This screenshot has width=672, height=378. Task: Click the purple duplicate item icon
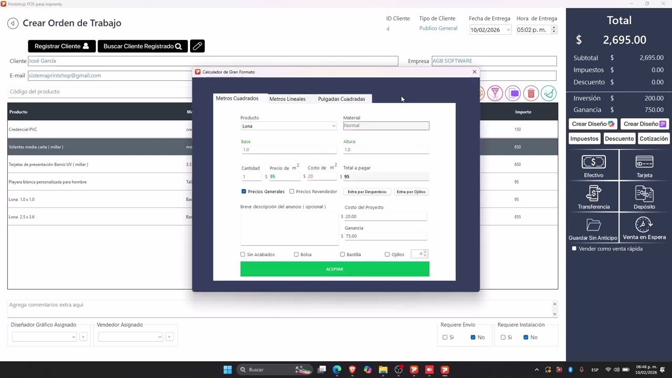514,93
